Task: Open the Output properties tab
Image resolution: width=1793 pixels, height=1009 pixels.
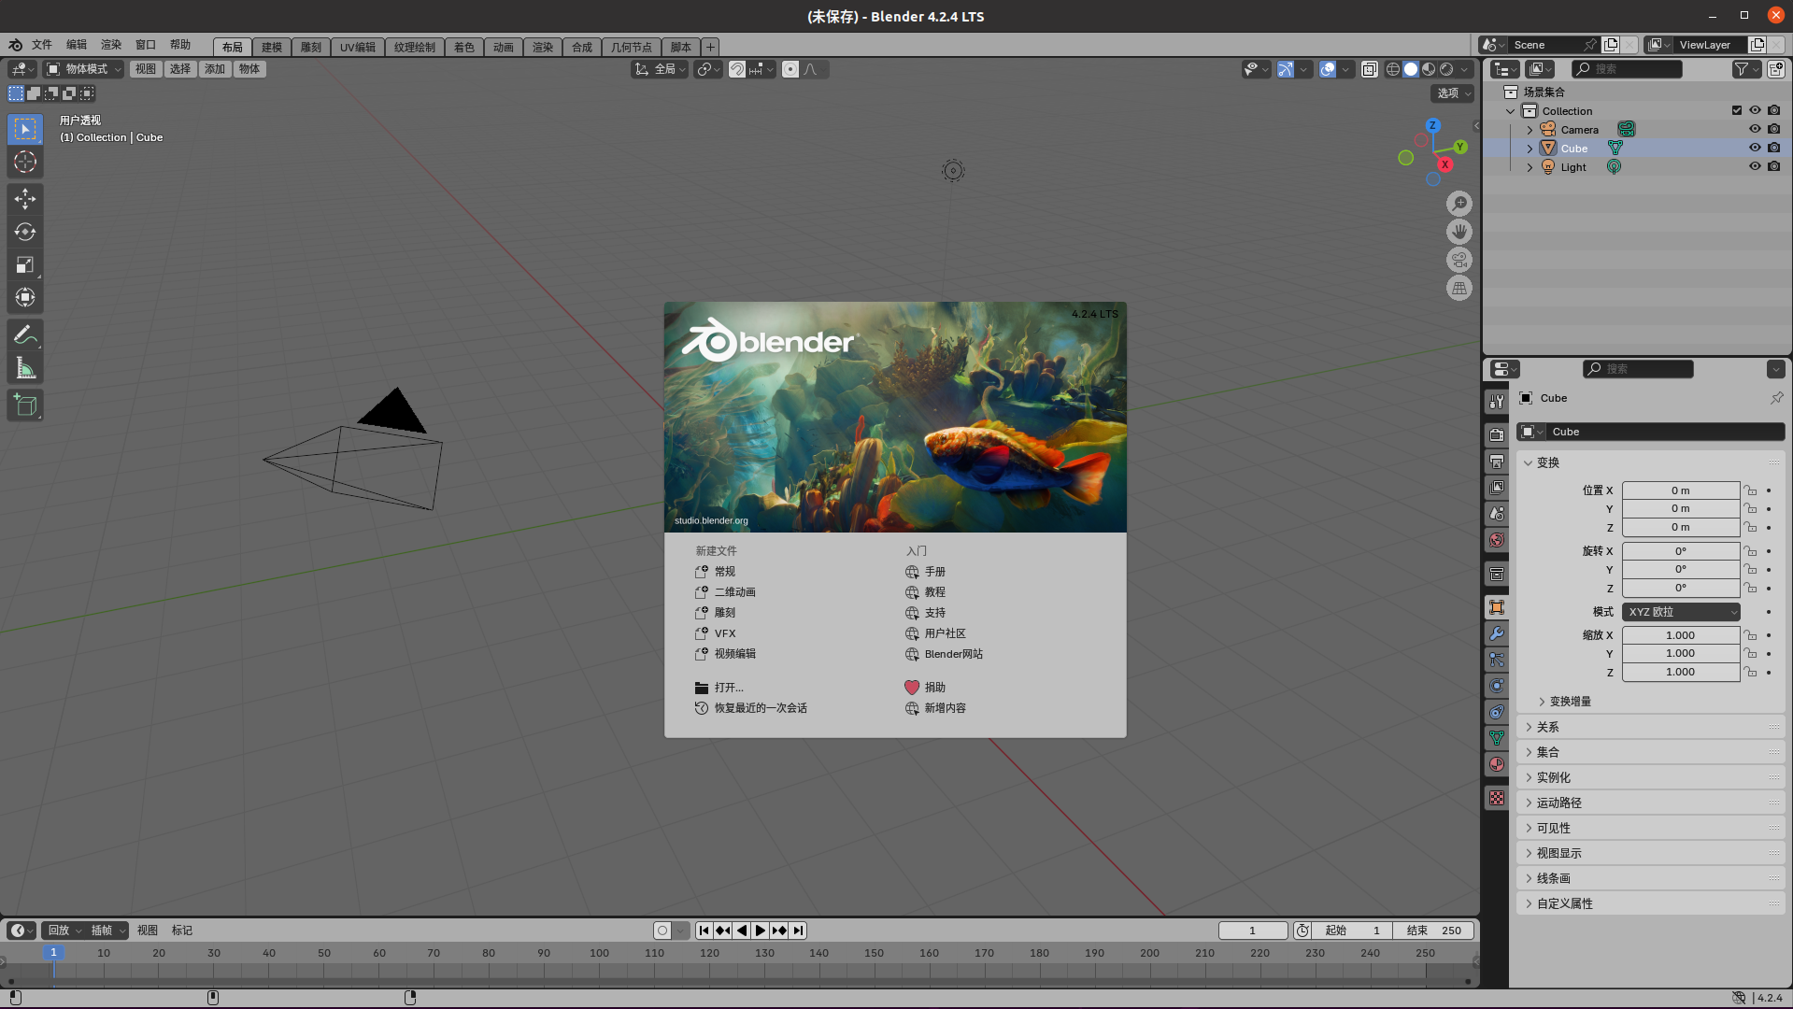Action: pos(1497,462)
